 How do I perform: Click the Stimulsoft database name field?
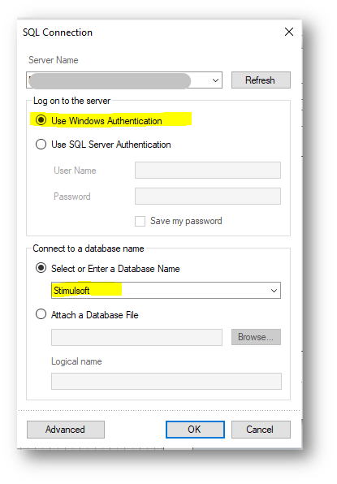pyautogui.click(x=166, y=291)
